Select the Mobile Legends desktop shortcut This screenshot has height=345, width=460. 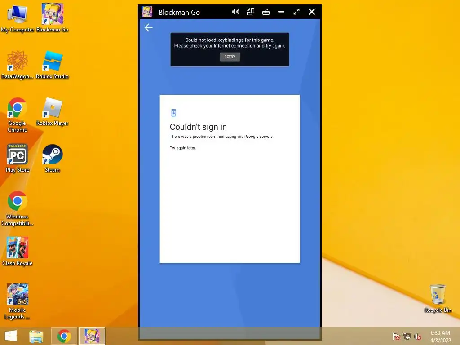(18, 301)
